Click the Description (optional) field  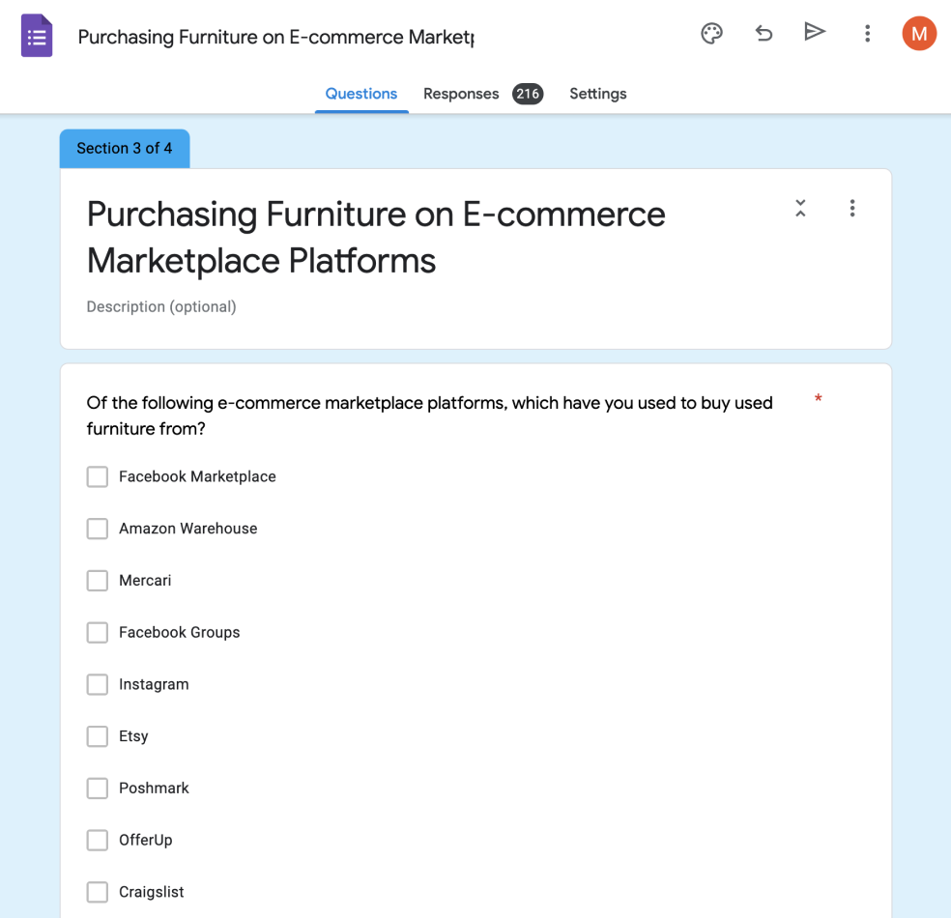(161, 307)
